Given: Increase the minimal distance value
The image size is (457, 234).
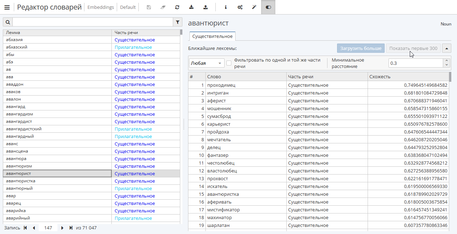Looking at the screenshot, I should click(447, 61).
